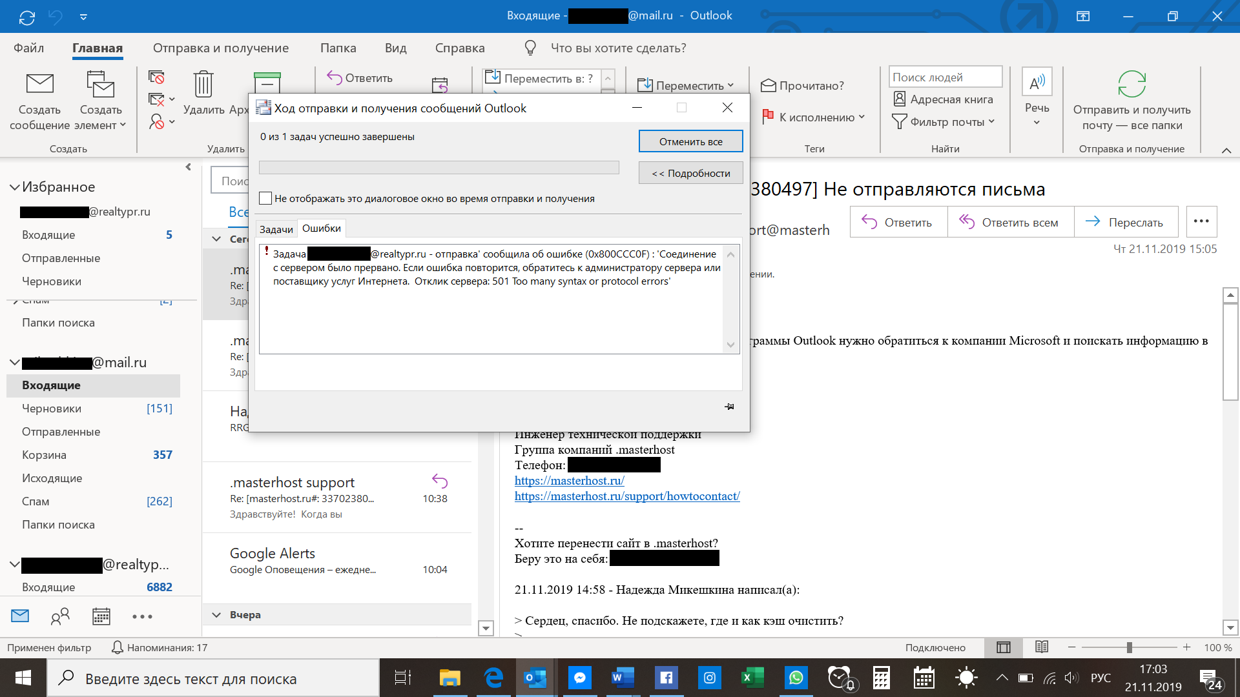Click the junk mail person icon
The image size is (1240, 697).
[157, 121]
